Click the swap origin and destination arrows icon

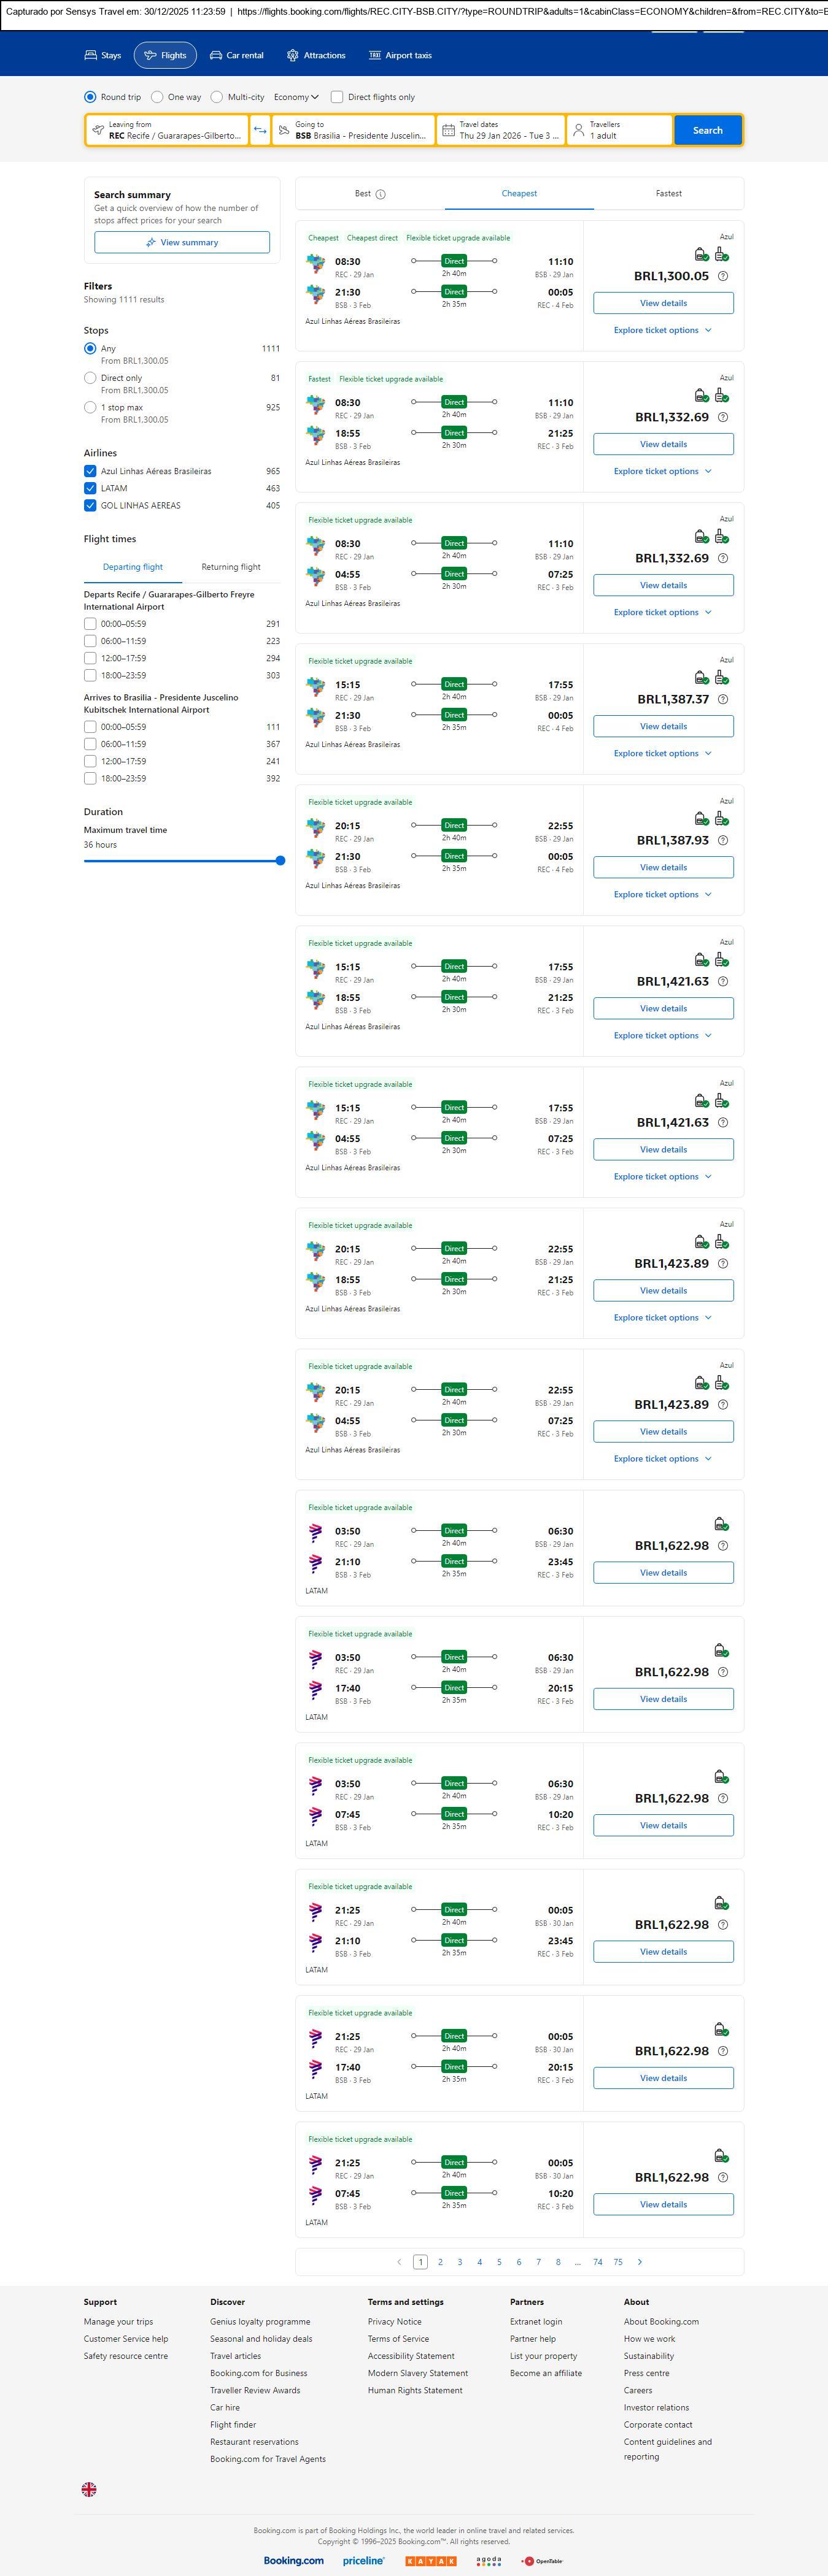259,130
